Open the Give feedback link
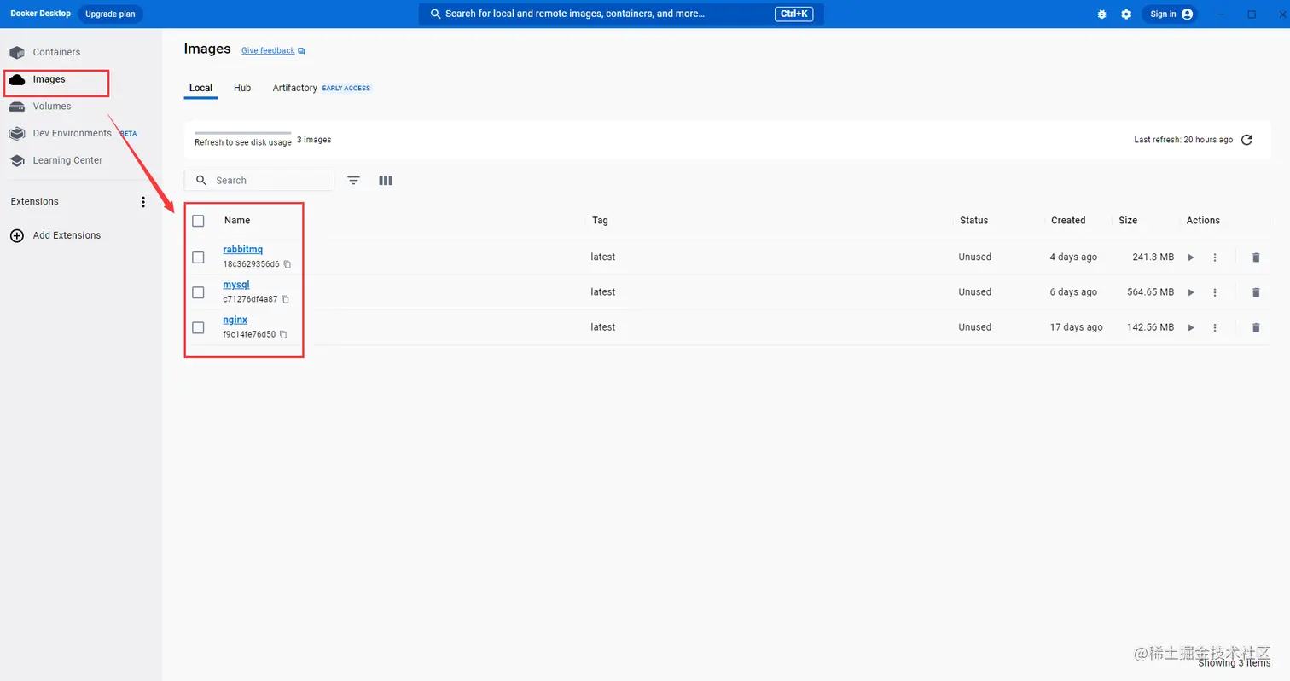 [268, 51]
